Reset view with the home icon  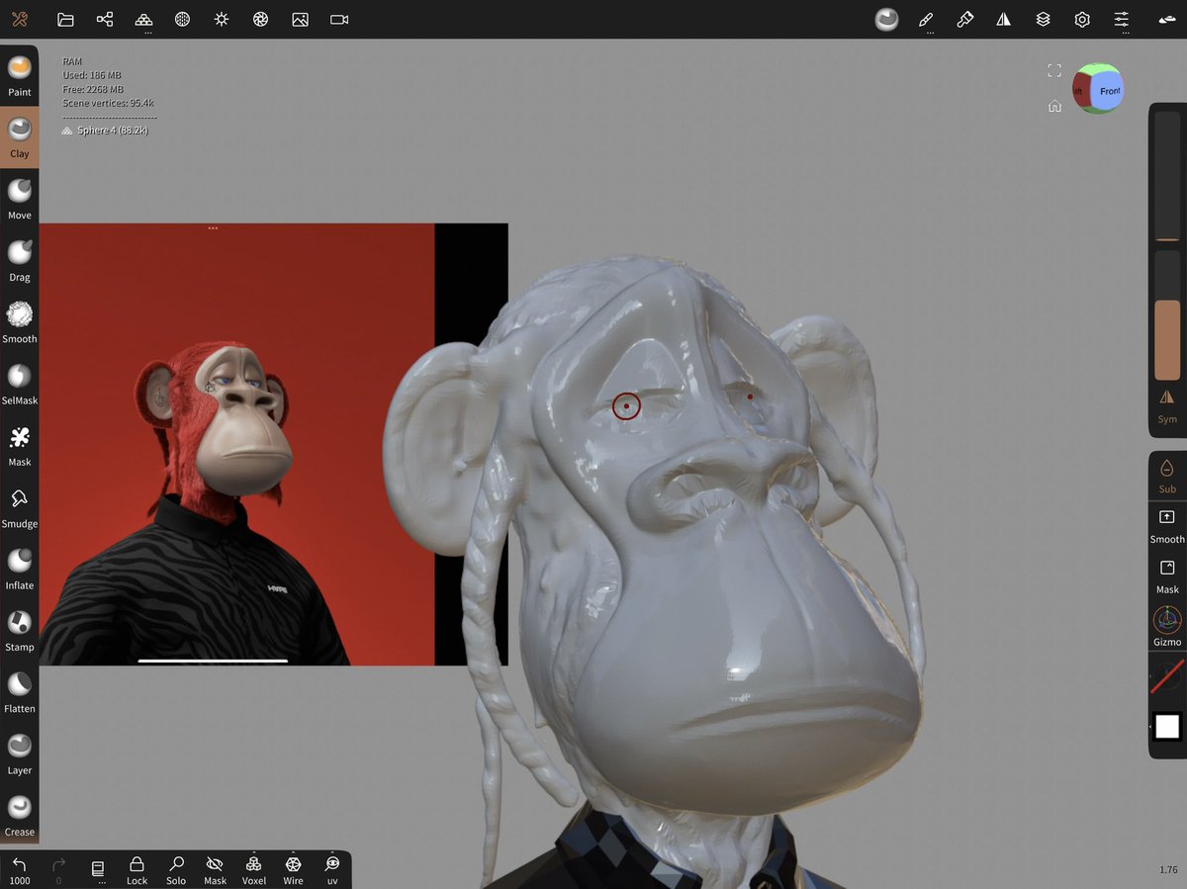pyautogui.click(x=1054, y=106)
